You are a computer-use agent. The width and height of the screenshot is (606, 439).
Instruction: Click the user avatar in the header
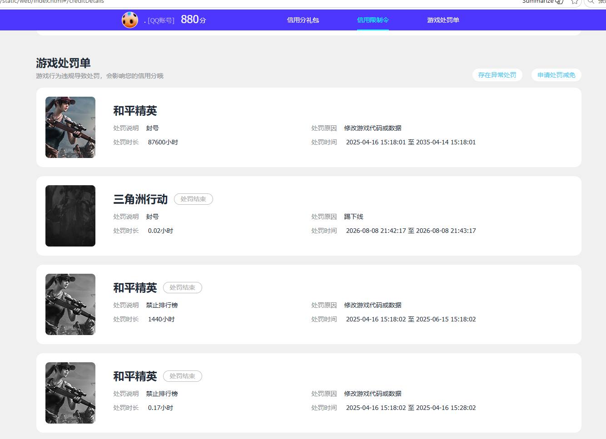(x=130, y=20)
